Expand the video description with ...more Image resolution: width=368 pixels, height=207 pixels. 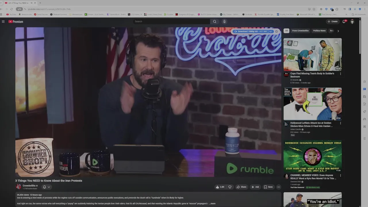(212, 204)
